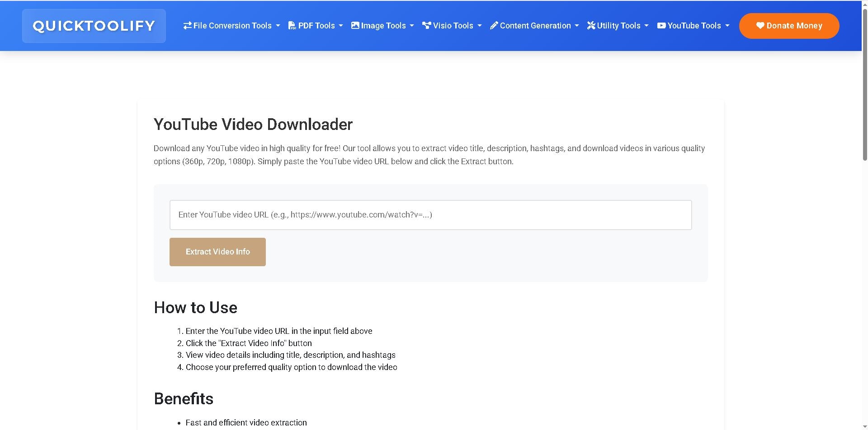Image resolution: width=868 pixels, height=430 pixels.
Task: Click the YouTube Video Downloader heading
Action: click(253, 125)
